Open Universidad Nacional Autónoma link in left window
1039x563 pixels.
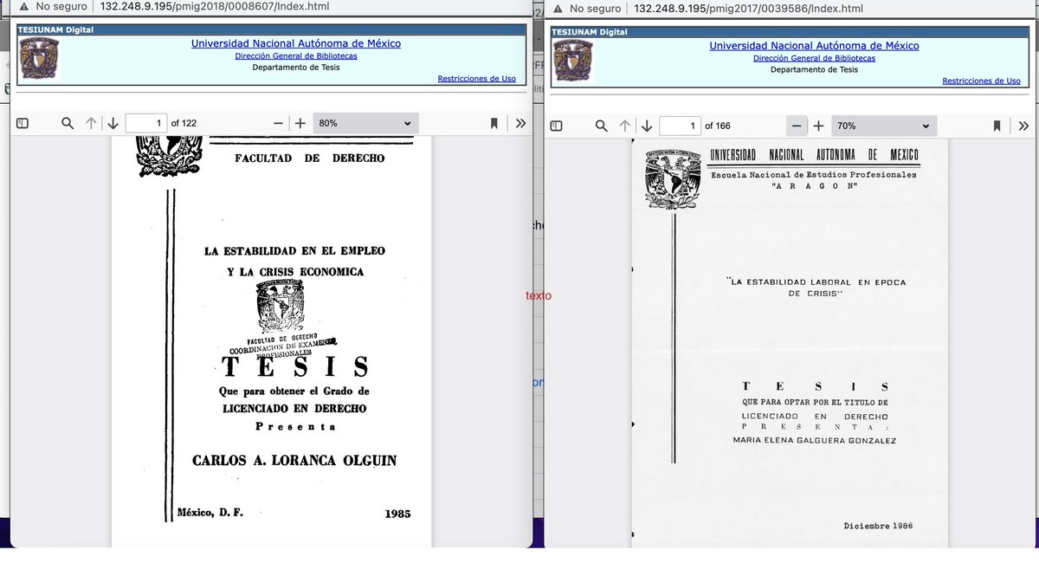296,43
